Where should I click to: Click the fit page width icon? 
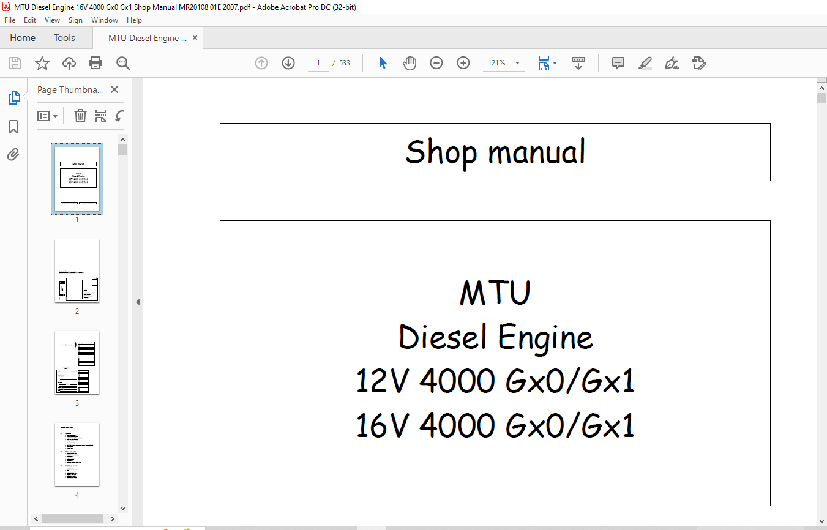pos(544,63)
